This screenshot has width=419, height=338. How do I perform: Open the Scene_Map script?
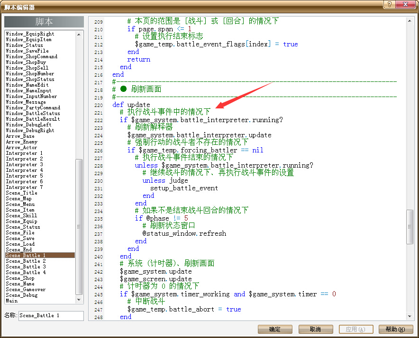click(x=18, y=199)
